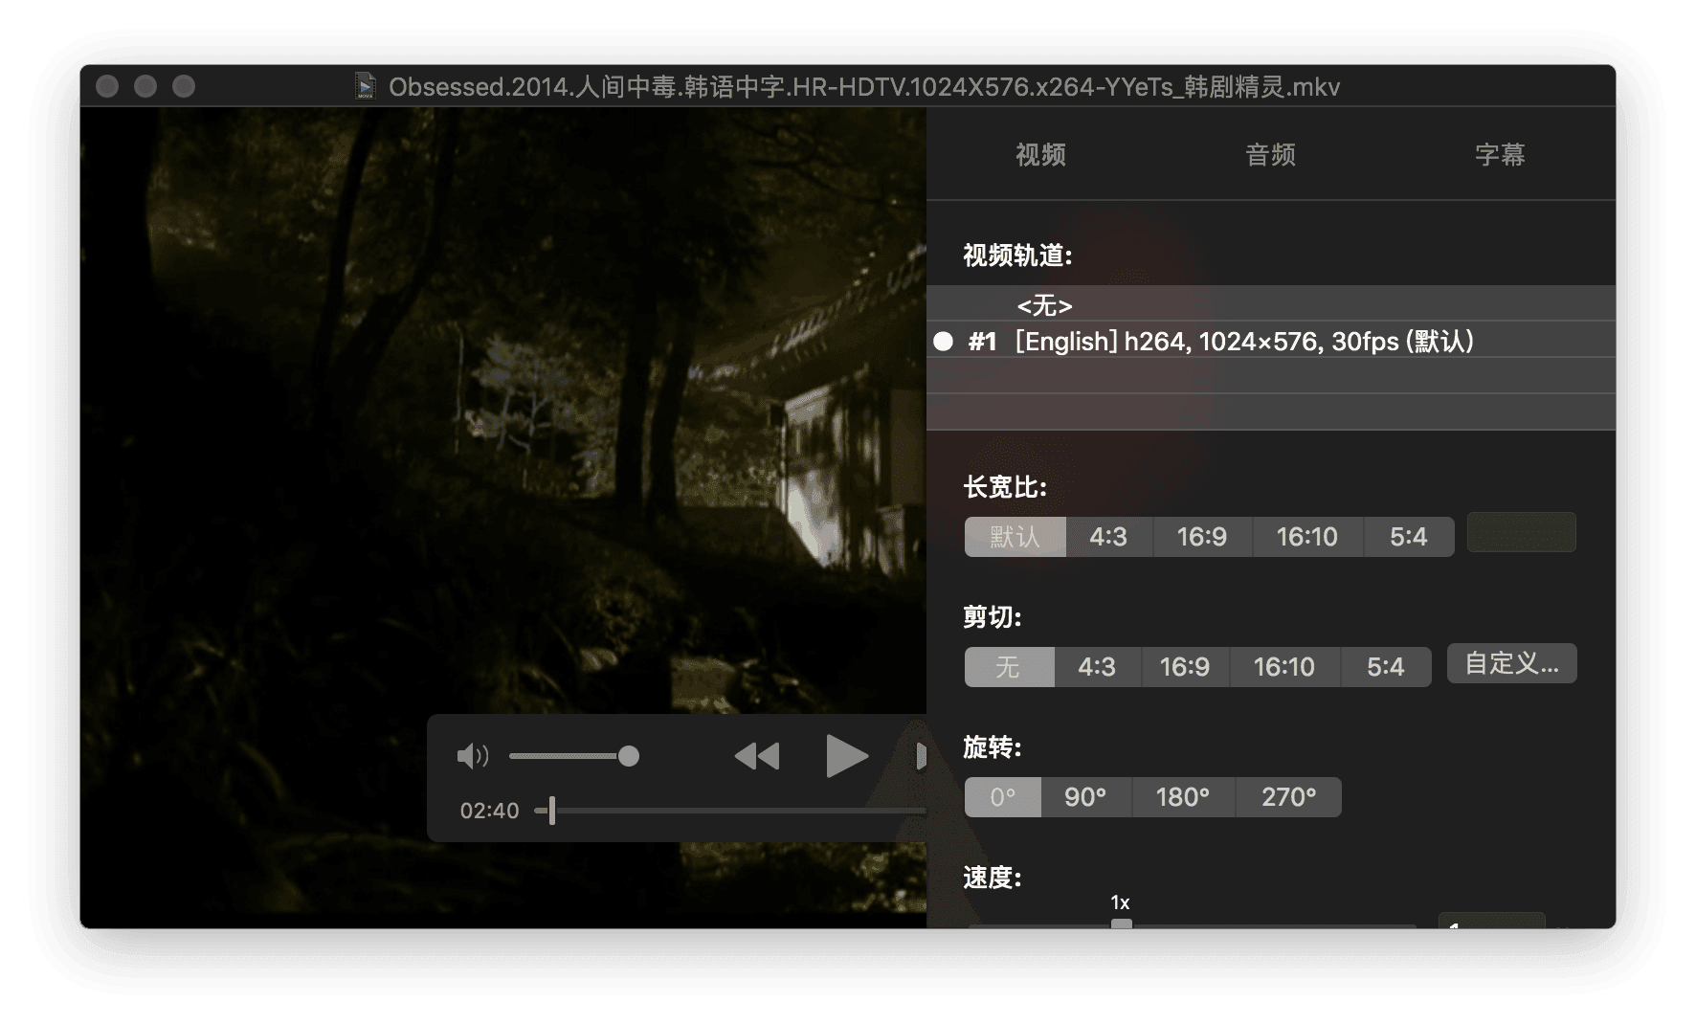Image resolution: width=1696 pixels, height=1024 pixels.
Task: Click the volume speaker icon
Action: click(x=473, y=757)
